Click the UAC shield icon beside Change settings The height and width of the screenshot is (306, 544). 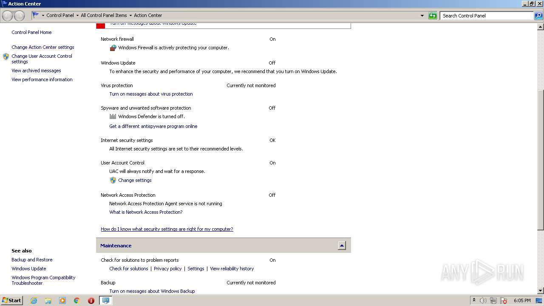[113, 180]
